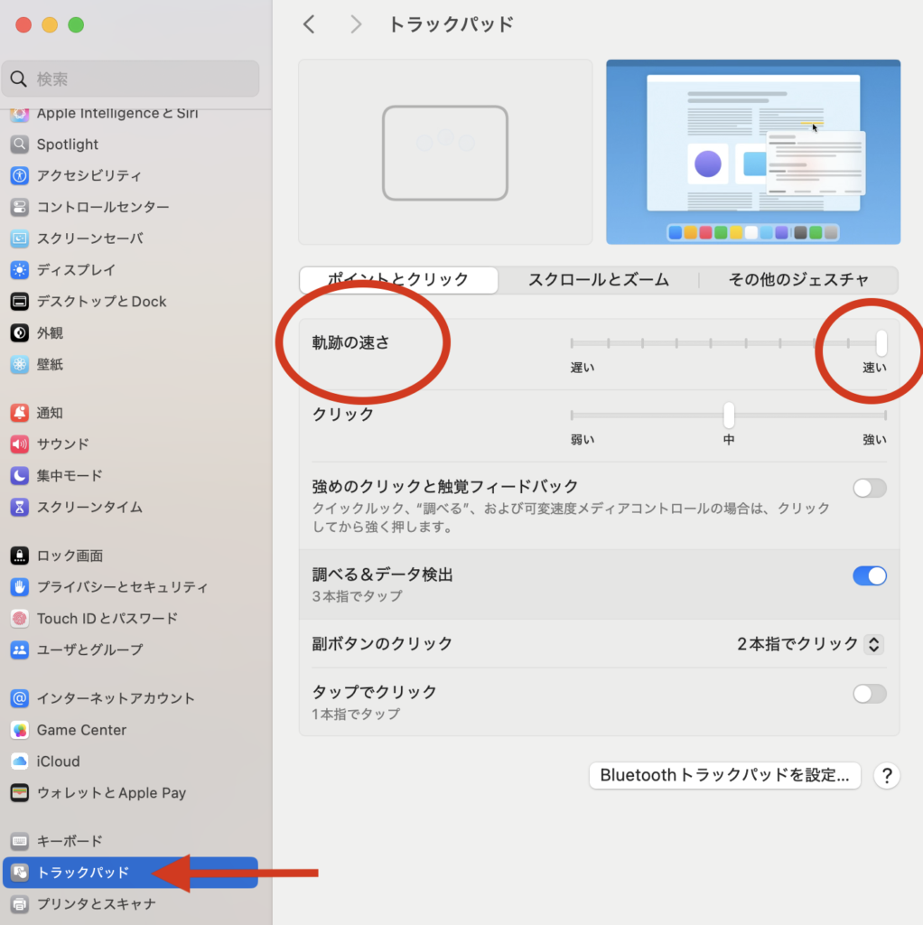Click the Game Center icon
This screenshot has width=923, height=925.
[20, 730]
